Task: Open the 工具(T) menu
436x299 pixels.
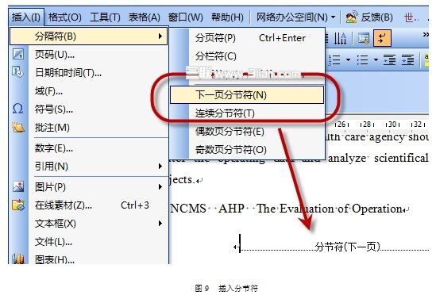Action: (x=105, y=17)
